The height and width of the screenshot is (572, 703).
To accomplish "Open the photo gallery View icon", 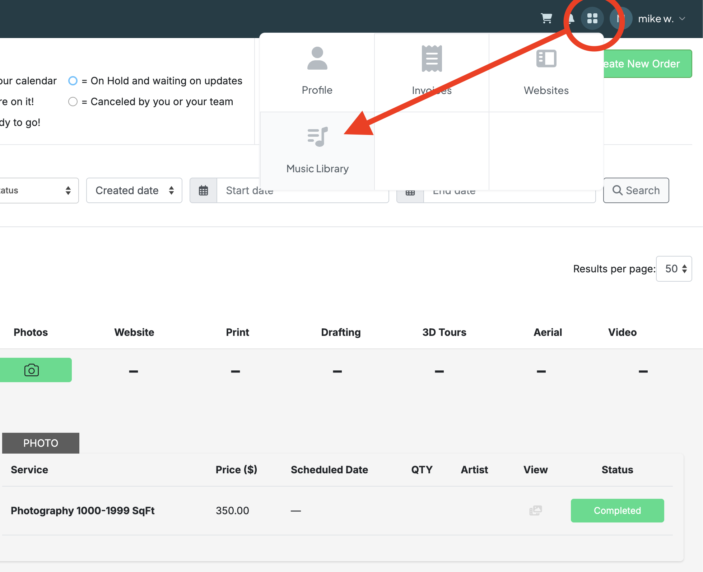I will point(535,510).
